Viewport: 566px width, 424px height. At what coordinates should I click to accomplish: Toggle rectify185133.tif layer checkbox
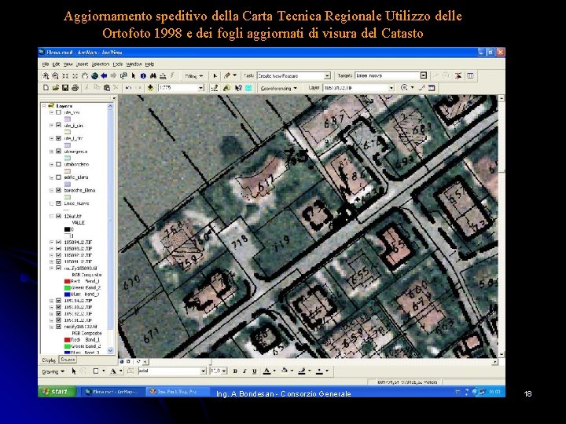(58, 327)
